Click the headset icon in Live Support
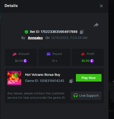 click(76, 95)
